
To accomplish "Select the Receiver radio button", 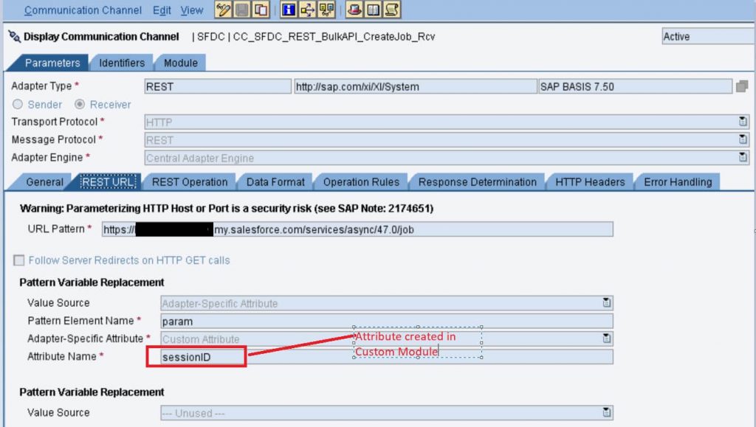I will 80,104.
